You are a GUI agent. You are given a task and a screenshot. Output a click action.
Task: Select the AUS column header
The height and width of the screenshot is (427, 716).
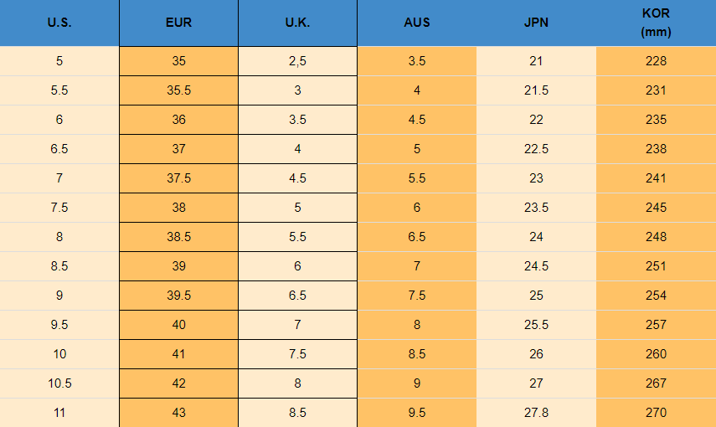pos(417,23)
